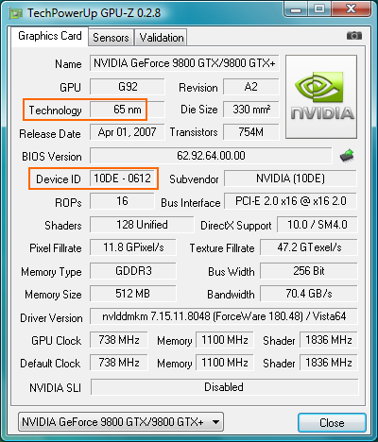The height and width of the screenshot is (442, 378).
Task: Click the ROPs value 16
Action: (122, 201)
